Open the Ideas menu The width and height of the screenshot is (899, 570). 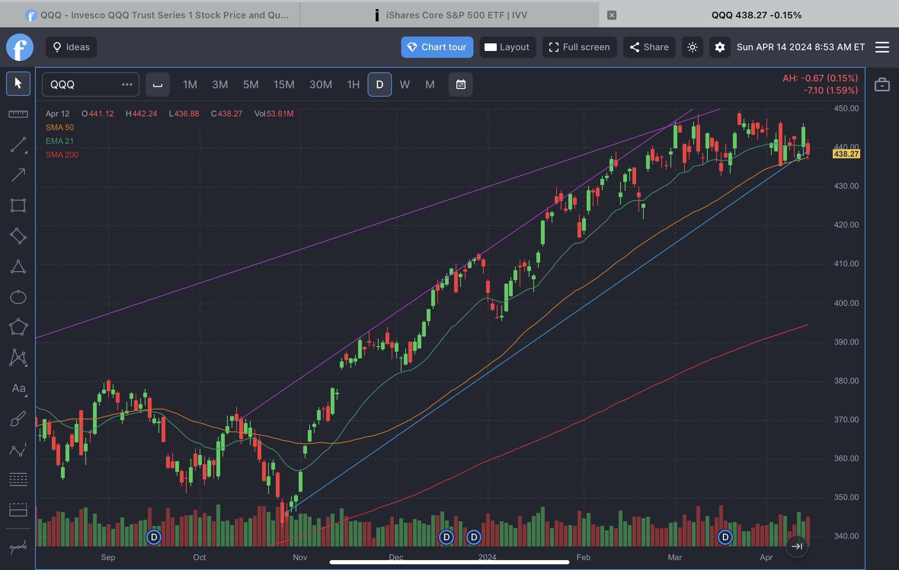(x=71, y=47)
